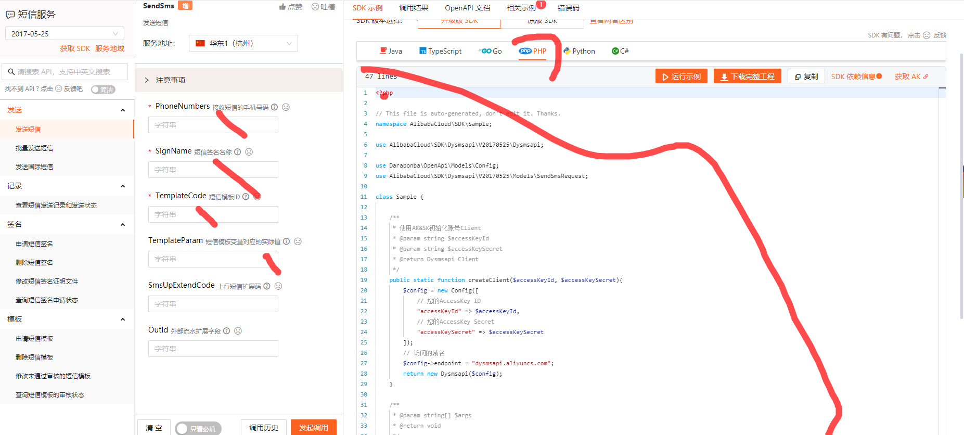Click the 服务地域 link
964x435 pixels.
110,48
